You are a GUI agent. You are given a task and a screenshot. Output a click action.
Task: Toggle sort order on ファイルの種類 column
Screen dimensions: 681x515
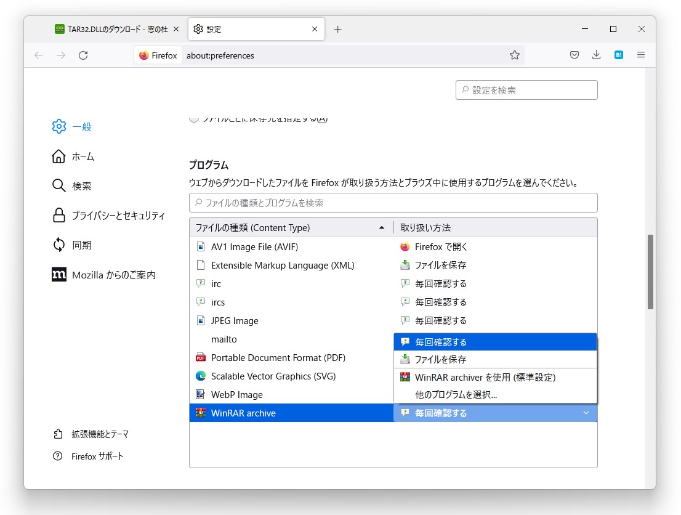289,227
